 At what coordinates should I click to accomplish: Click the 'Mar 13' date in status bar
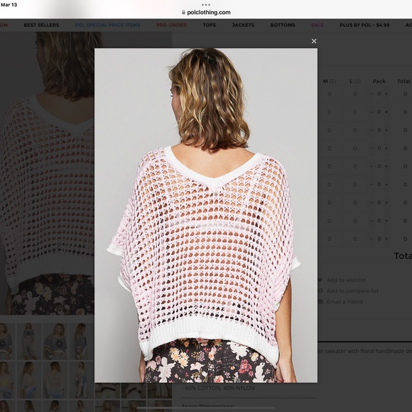pos(9,4)
